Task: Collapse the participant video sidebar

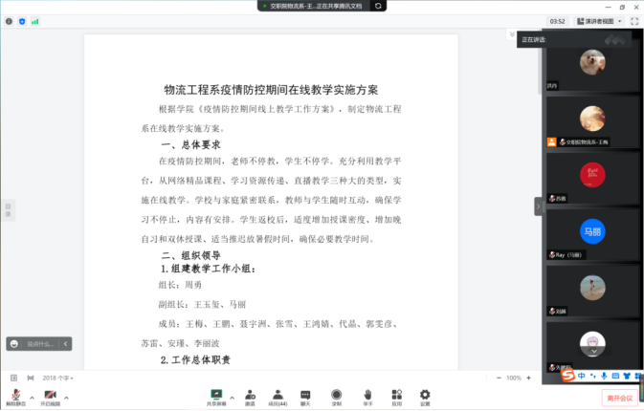Action: pos(538,205)
